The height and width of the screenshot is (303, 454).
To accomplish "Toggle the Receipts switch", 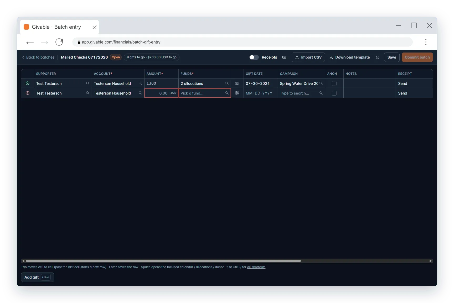I will pos(254,57).
